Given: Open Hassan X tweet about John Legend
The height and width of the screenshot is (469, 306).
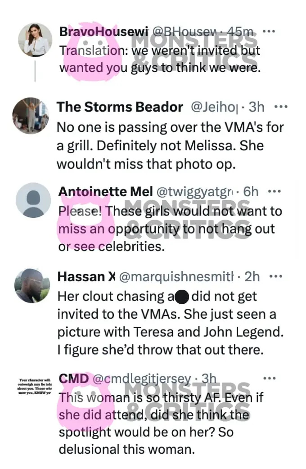Looking at the screenshot, I should click(171, 323).
